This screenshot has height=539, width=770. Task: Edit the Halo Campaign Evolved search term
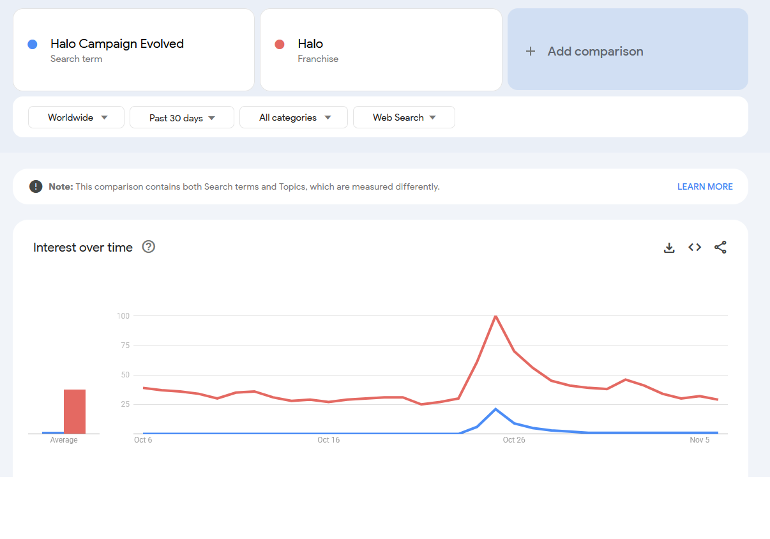pyautogui.click(x=117, y=45)
